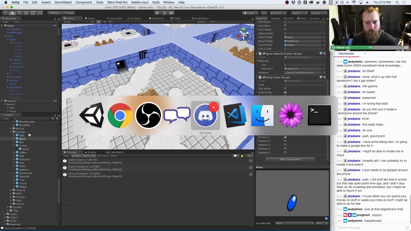This screenshot has width=411, height=231.
Task: Select OBS in app switcher
Action: pos(148,116)
